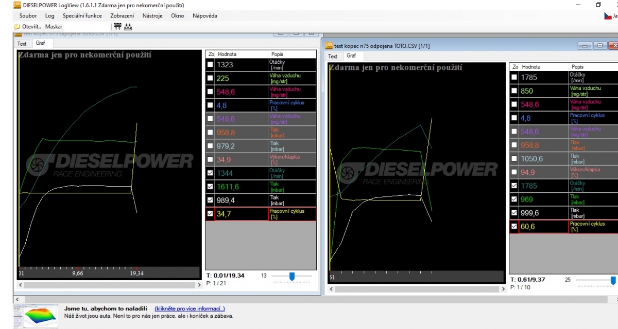The height and width of the screenshot is (329, 618).
Task: Enable checkbox for value 225 Váha vzduchu row
Action: (210, 78)
